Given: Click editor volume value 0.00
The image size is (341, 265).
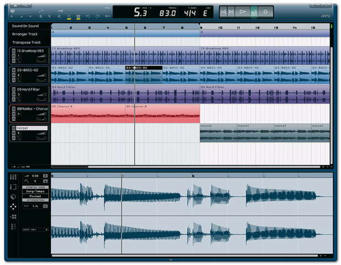Looking at the screenshot, I should (35, 176).
